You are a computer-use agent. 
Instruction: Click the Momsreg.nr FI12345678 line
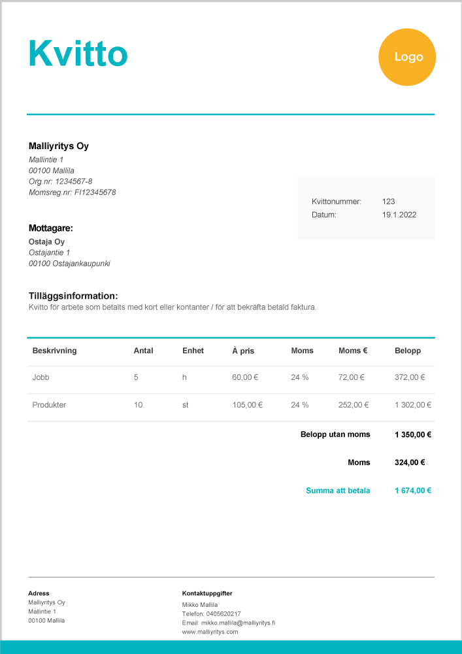click(x=72, y=192)
